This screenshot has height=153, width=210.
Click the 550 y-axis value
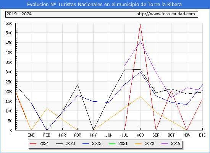click(9, 23)
